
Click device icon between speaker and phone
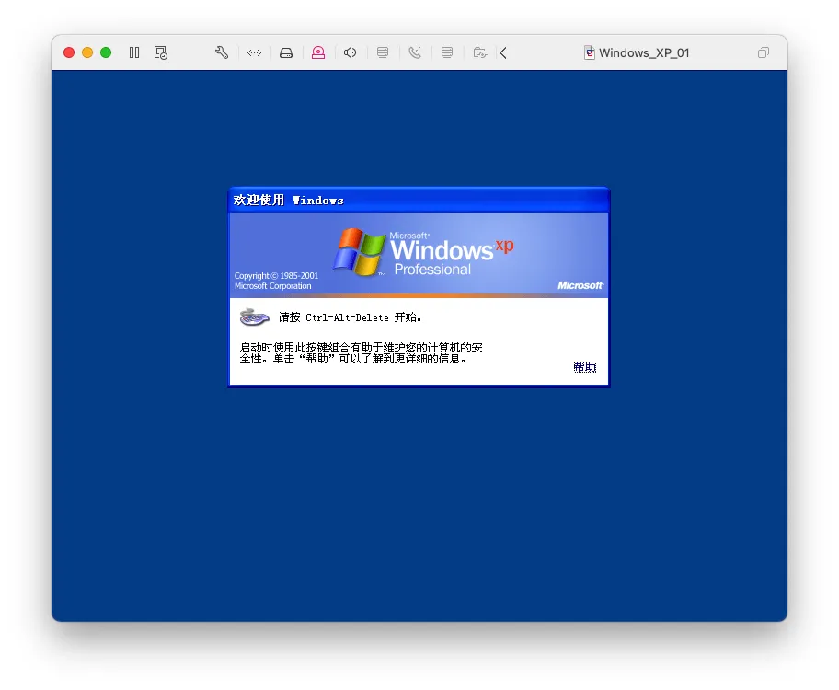click(x=383, y=52)
